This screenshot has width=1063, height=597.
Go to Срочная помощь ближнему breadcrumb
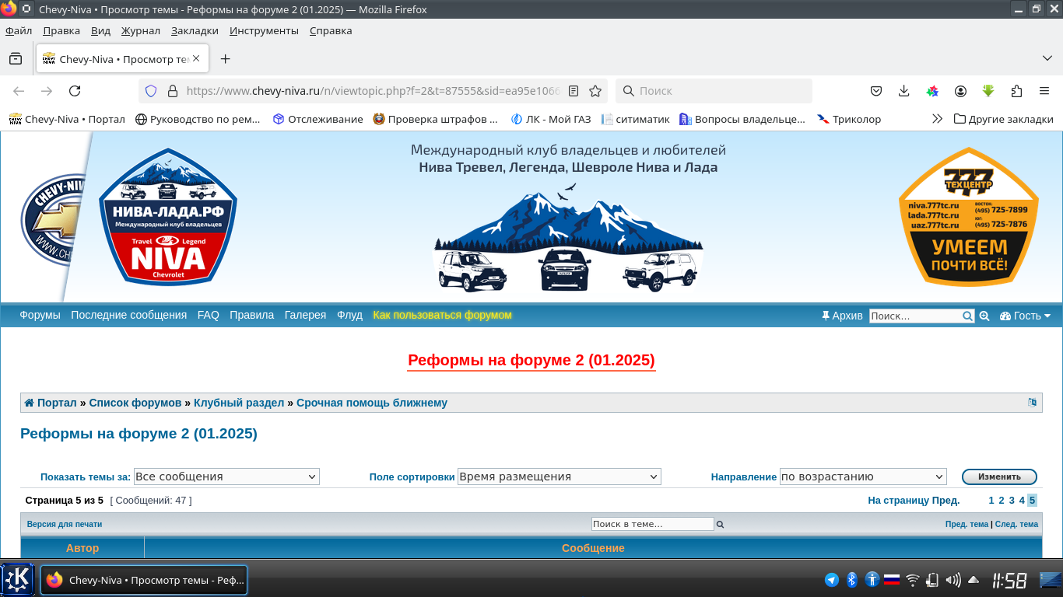point(372,403)
